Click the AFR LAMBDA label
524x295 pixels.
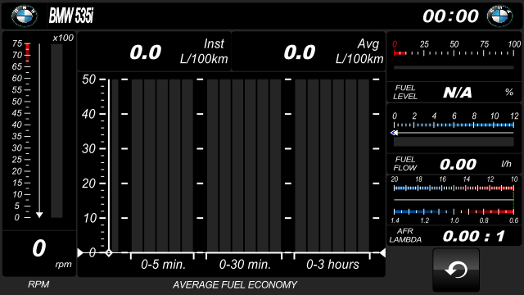pyautogui.click(x=405, y=235)
